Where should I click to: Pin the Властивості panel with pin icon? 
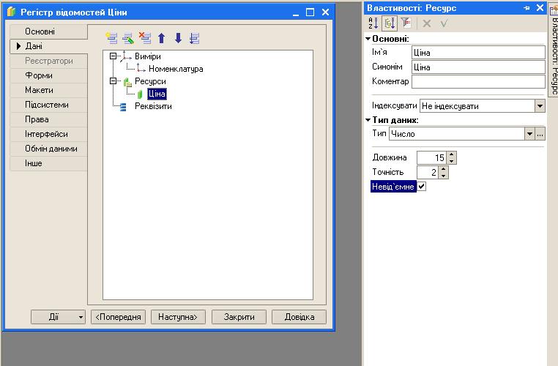(x=527, y=8)
